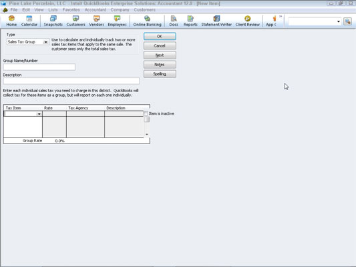Viewport: 356px width, 267px height.
Task: Open the Customers center icon
Action: click(76, 21)
